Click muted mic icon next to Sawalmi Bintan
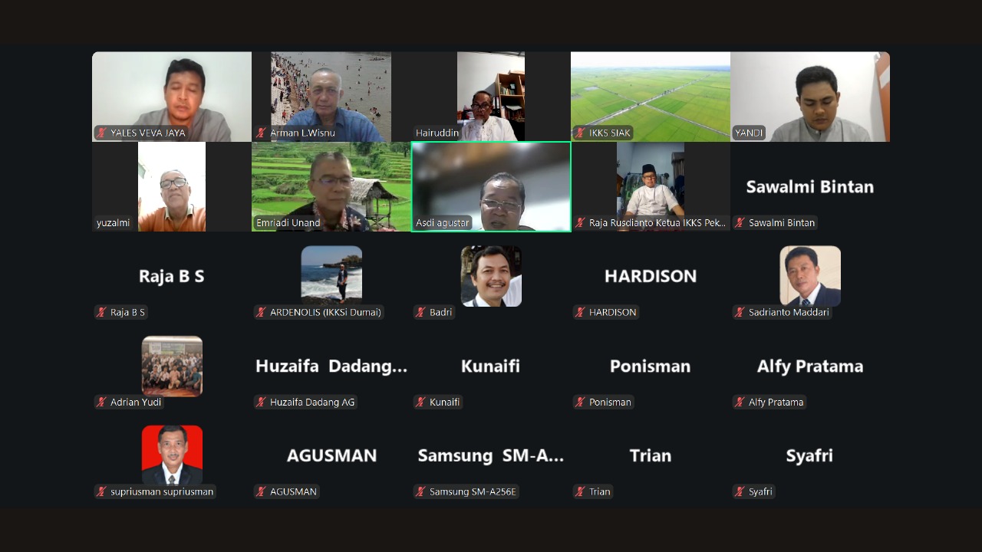 pos(740,222)
